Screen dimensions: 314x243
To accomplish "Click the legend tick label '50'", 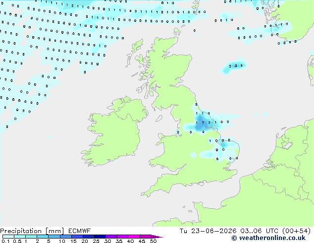I will point(154,241).
